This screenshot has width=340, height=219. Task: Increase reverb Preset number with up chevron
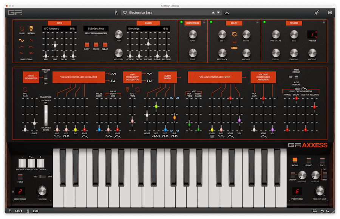316,32
